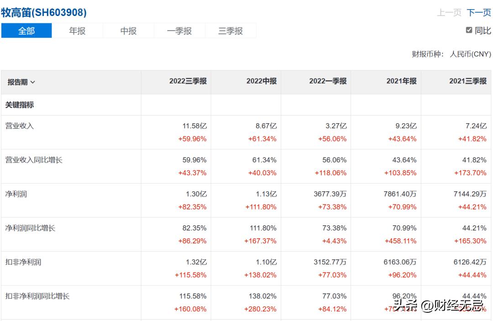The image size is (493, 321).
Task: Click the disabled 上一页 previous page link
Action: [451, 13]
